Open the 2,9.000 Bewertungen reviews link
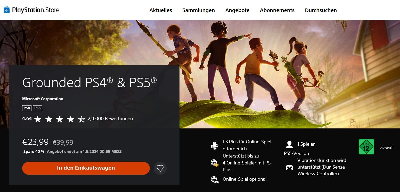 110,119
